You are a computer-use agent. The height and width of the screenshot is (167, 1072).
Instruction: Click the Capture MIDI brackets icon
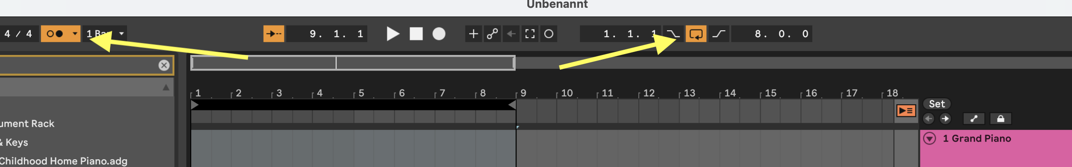530,34
